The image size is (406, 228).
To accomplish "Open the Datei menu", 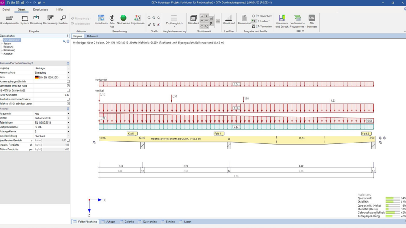I will click(x=6, y=9).
